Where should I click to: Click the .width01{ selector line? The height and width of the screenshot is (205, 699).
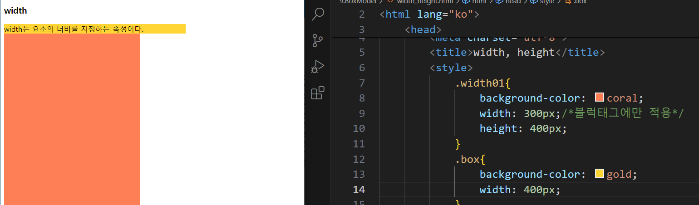point(483,83)
